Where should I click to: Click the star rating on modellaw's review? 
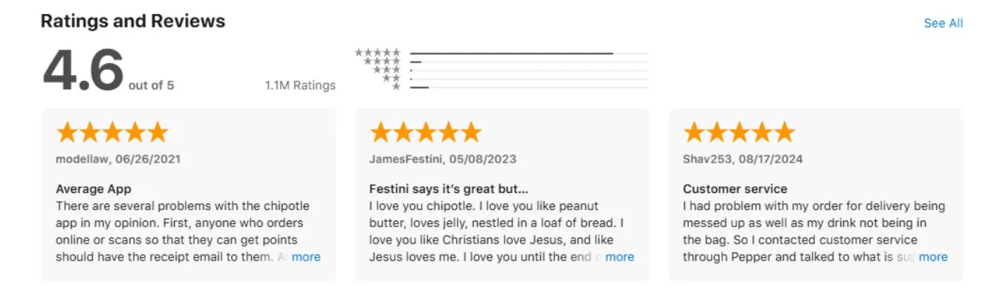click(112, 133)
